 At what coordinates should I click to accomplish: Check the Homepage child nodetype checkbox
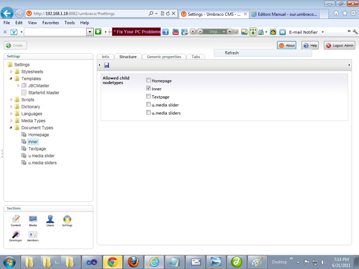pos(149,81)
